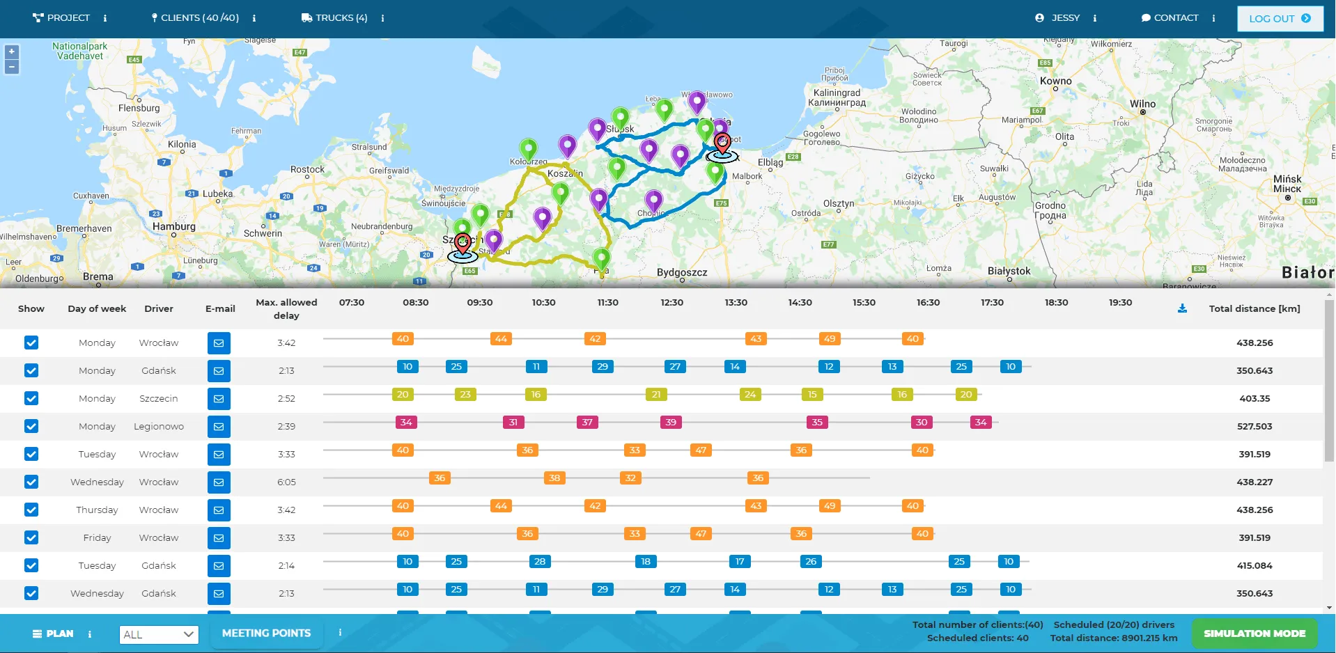This screenshot has width=1336, height=653.
Task: Open the Clients (40/40) menu
Action: point(195,18)
